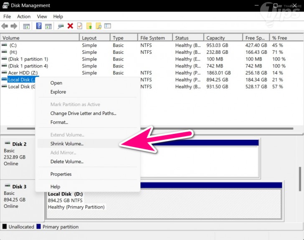The height and width of the screenshot is (240, 304).
Task: Click the Back arrow toolbar icon
Action: [5, 26]
